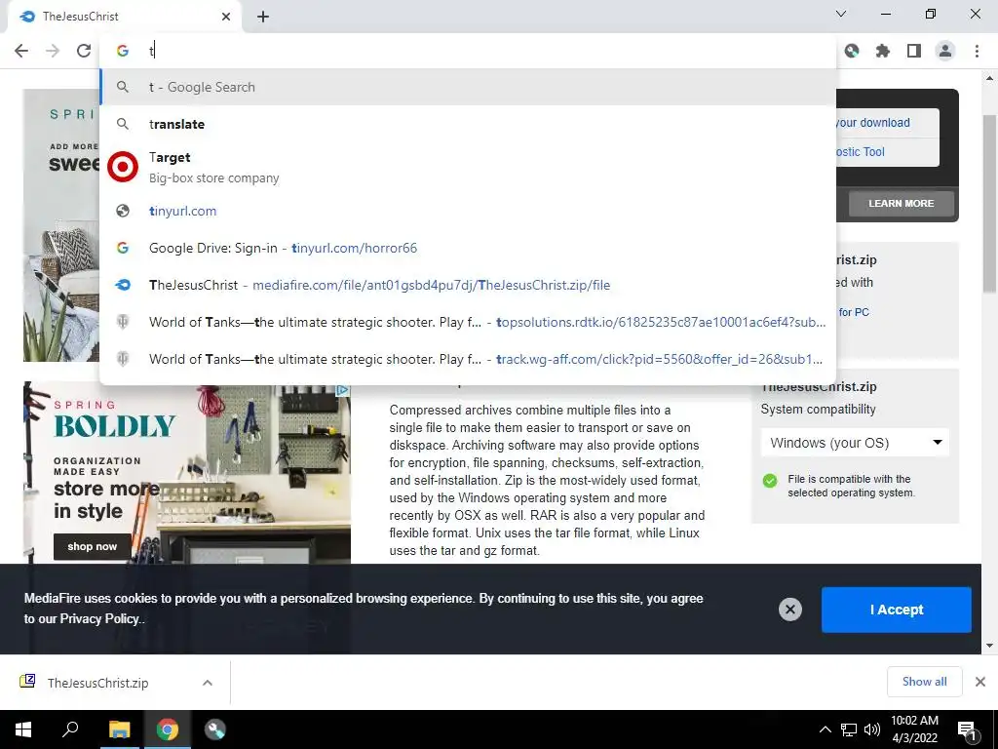Click the scrollbar up arrow

point(989,78)
